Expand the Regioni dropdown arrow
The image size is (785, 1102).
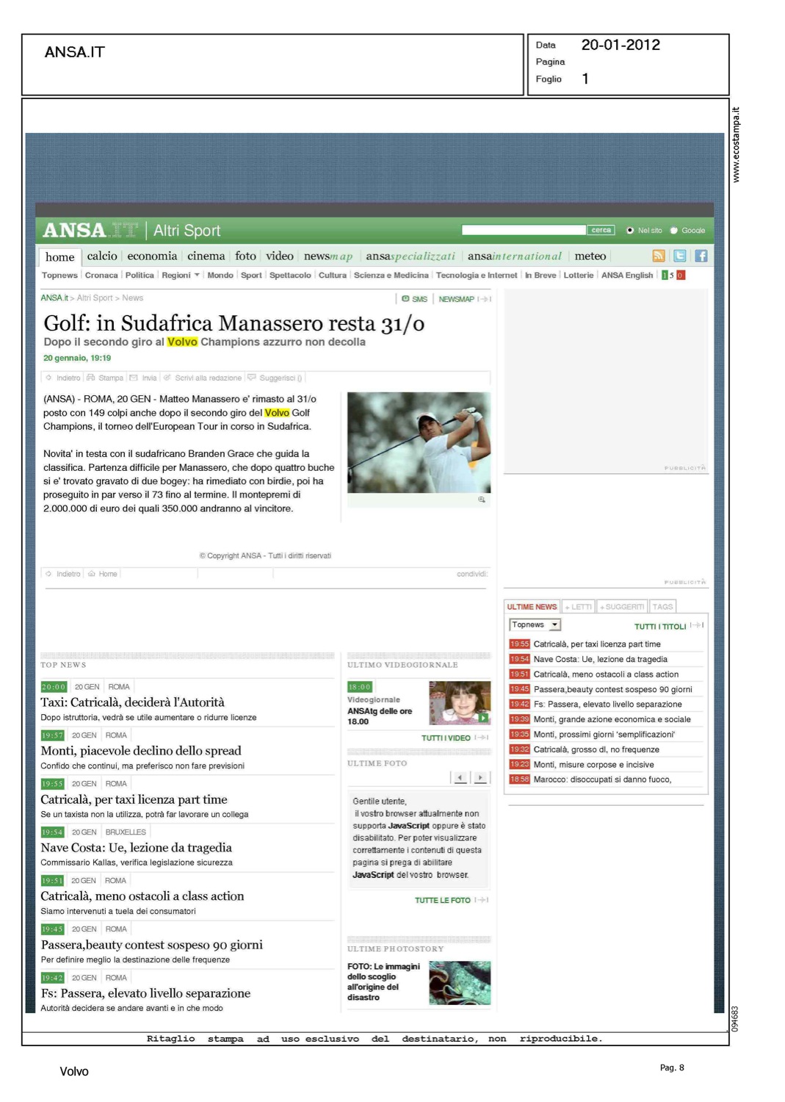tap(197, 275)
